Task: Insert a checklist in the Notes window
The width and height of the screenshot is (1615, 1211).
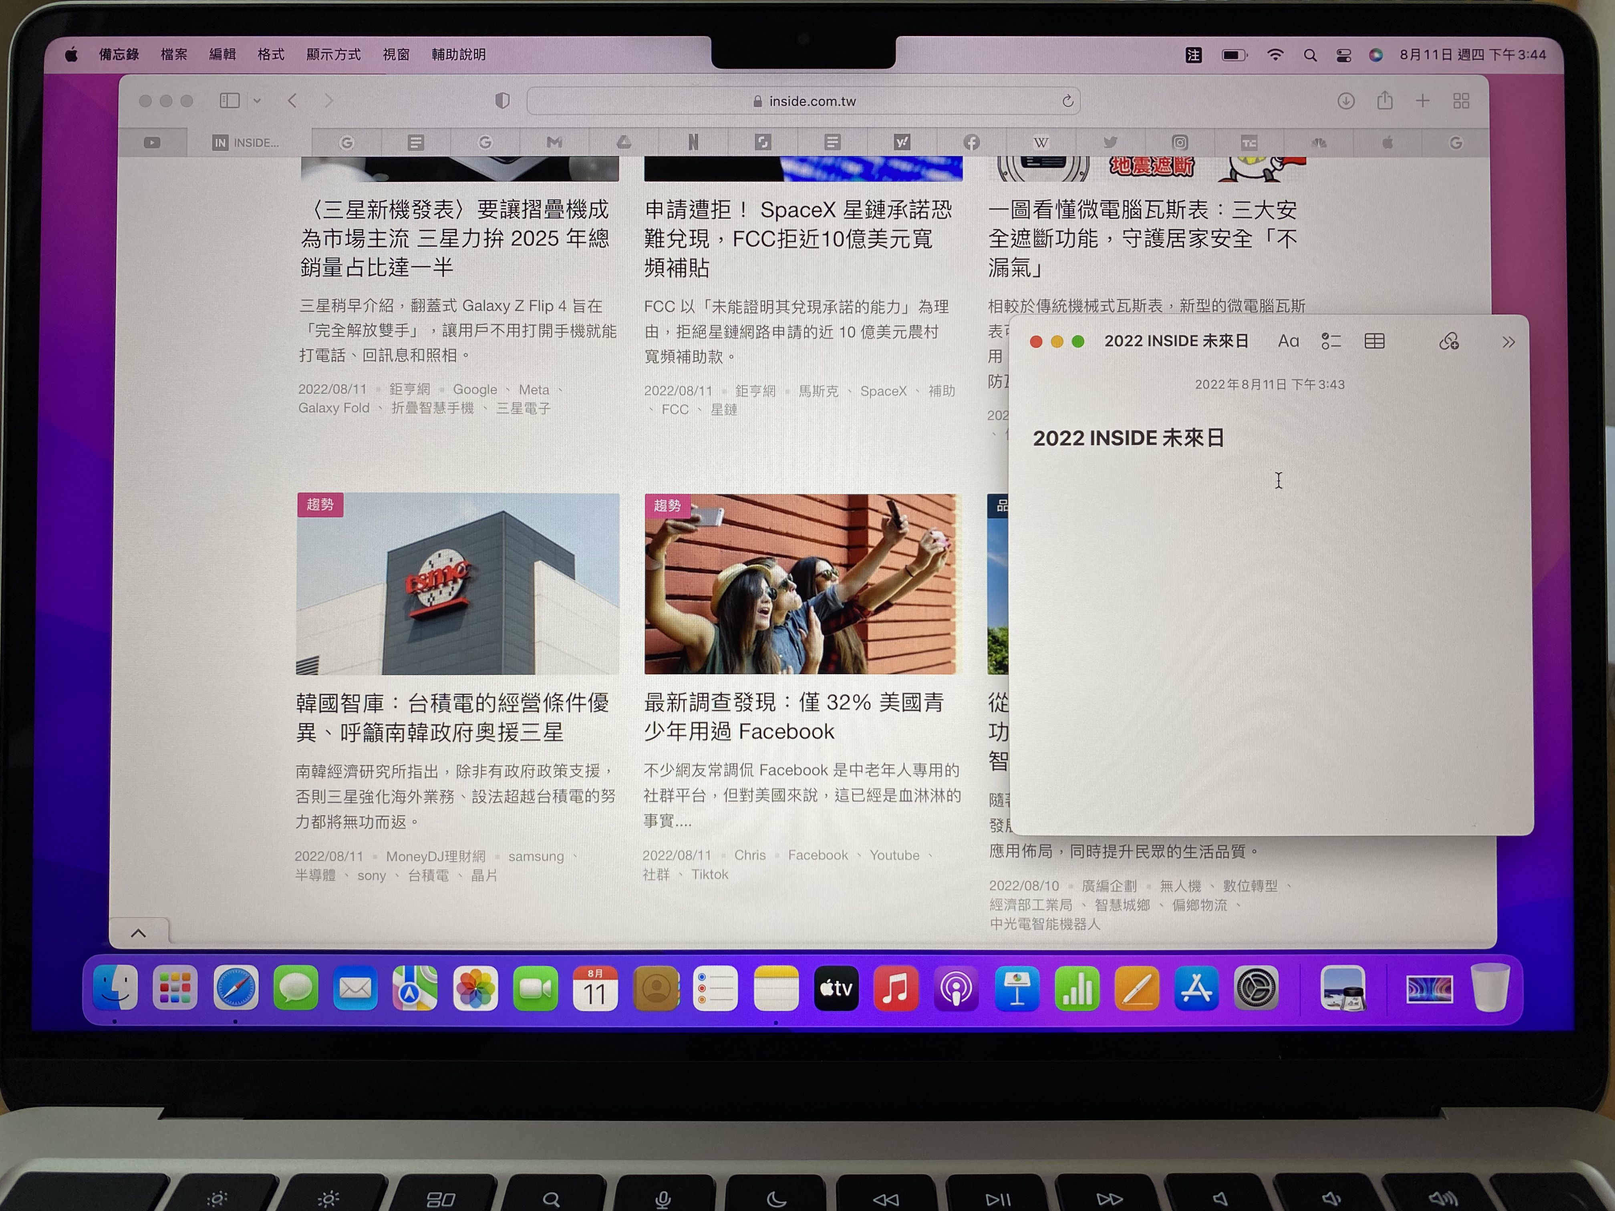Action: coord(1331,342)
